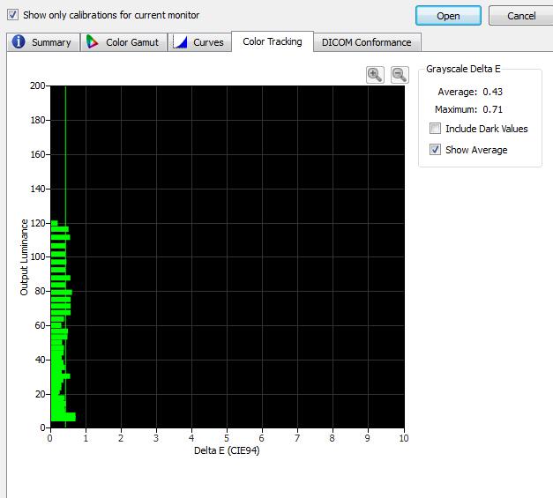Click the Summary tab info icon

19,41
